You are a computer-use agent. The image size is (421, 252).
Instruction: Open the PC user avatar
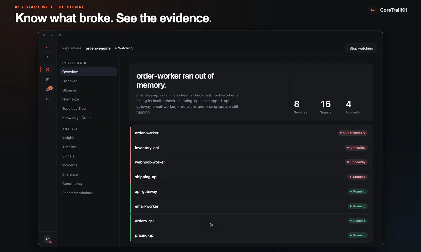[x=47, y=239]
